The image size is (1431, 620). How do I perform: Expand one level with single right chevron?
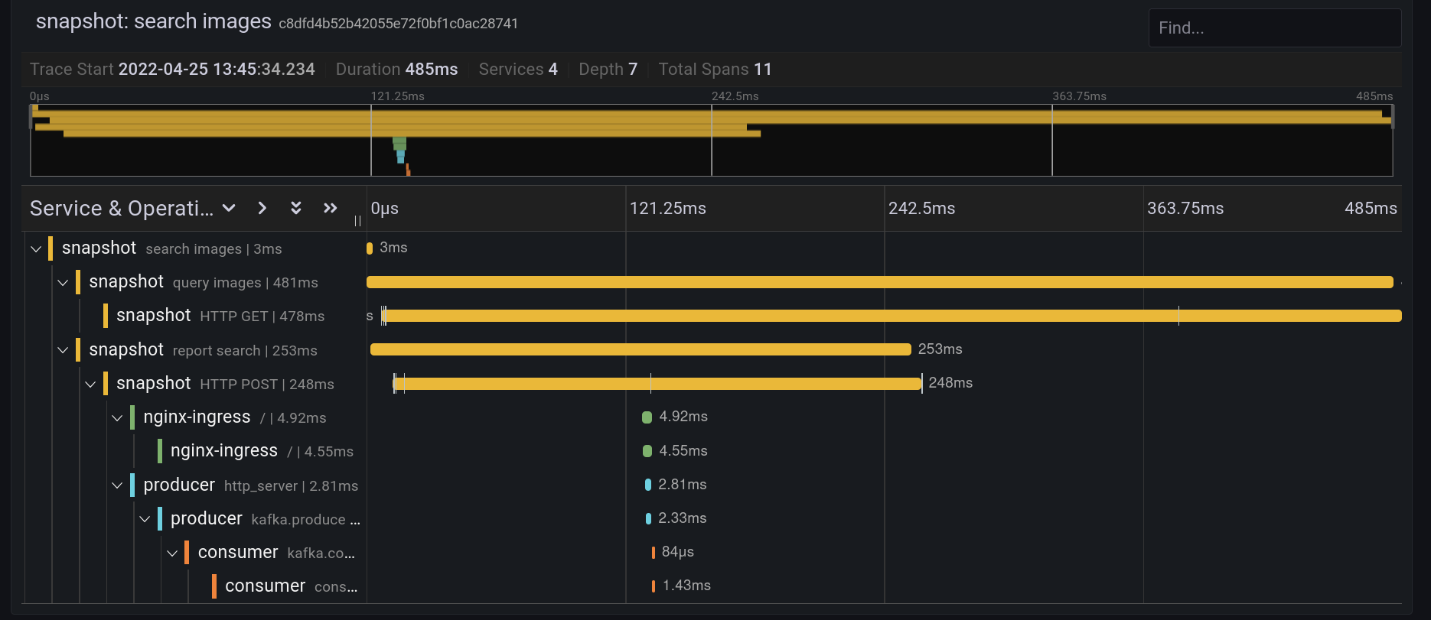(262, 208)
